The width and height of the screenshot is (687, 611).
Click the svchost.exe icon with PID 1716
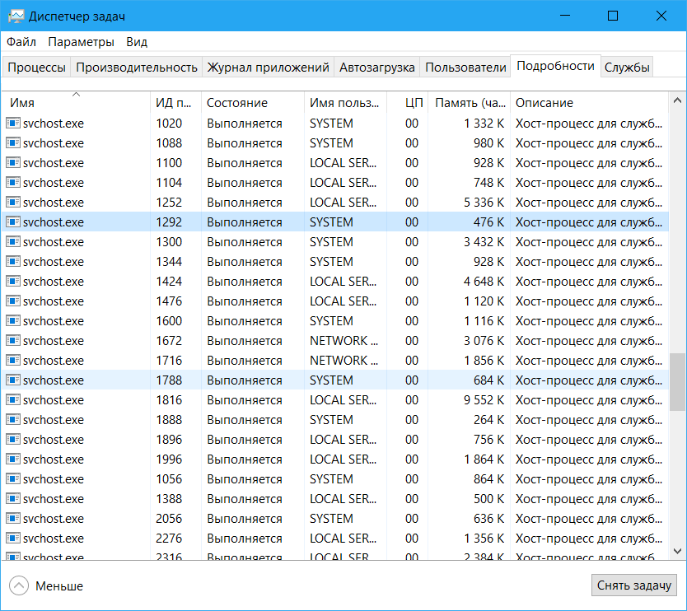click(12, 360)
